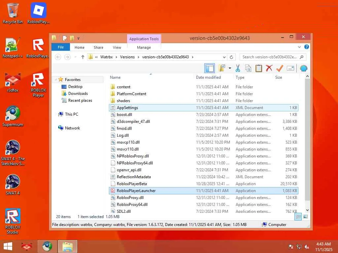Open the SWAT 4 desktop shortcut
This screenshot has height=253, width=338.
click(x=13, y=184)
